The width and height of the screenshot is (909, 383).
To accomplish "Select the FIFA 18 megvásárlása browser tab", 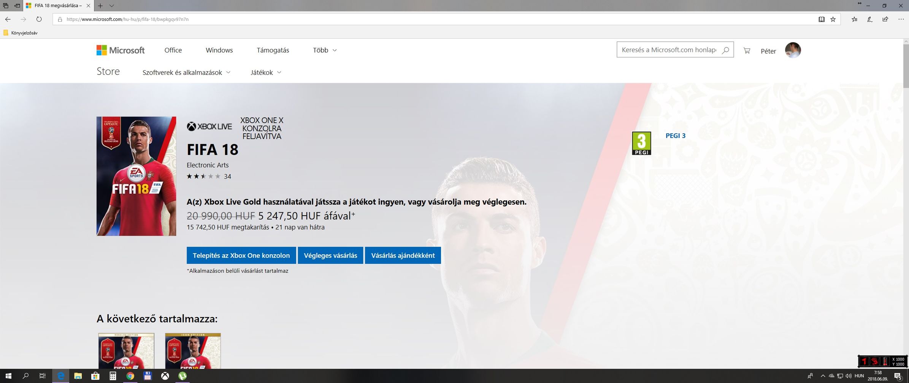I will [x=57, y=6].
